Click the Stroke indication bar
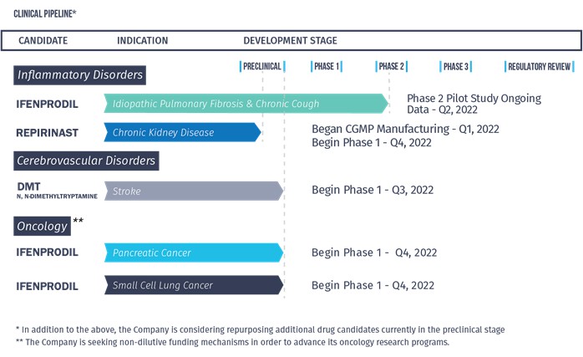This screenshot has width=583, height=357. 194,191
